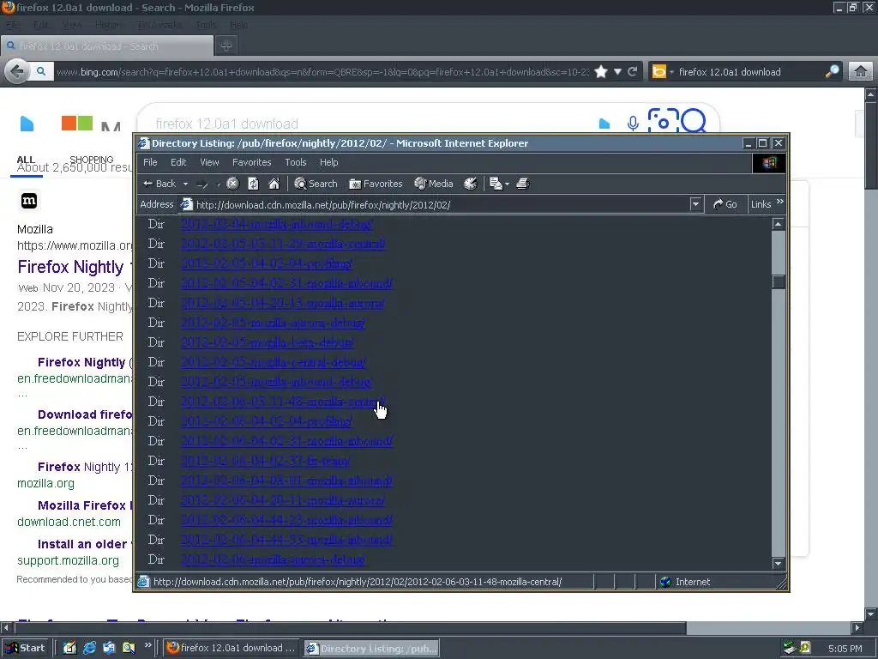Open the IE View menu
The width and height of the screenshot is (878, 659).
(209, 162)
